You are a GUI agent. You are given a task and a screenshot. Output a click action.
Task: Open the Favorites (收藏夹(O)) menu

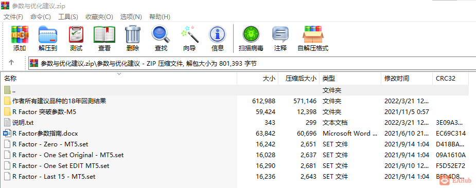pyautogui.click(x=99, y=16)
